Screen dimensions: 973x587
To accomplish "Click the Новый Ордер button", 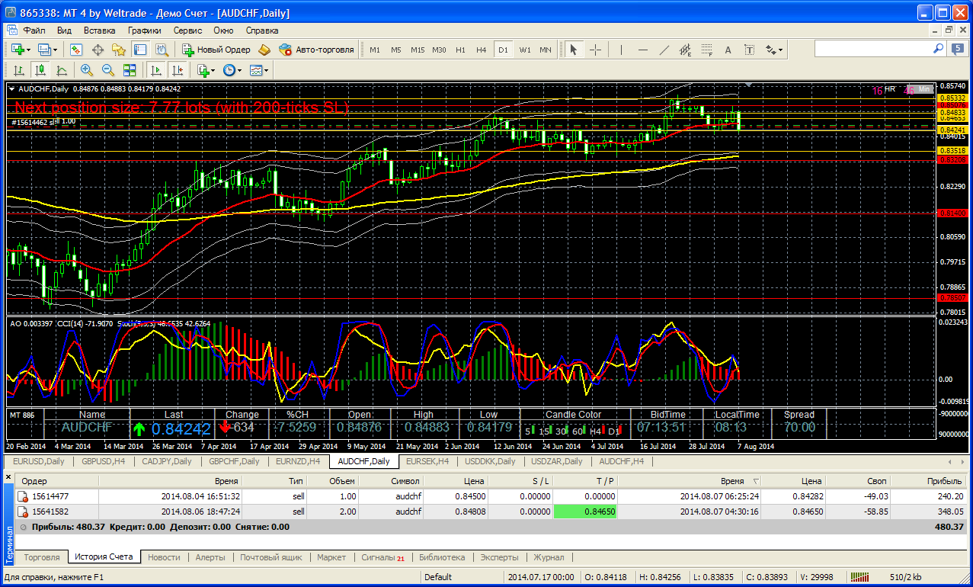I will pyautogui.click(x=216, y=50).
